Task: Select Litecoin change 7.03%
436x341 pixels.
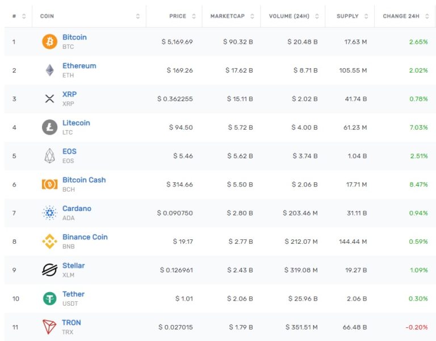Action: 418,127
